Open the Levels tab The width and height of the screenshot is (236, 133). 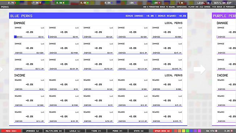tap(75, 131)
